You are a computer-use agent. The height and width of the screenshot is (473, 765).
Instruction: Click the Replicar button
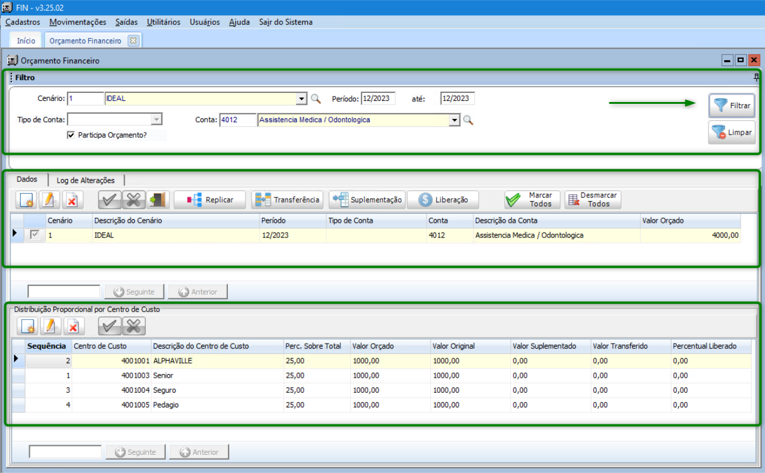pos(210,200)
